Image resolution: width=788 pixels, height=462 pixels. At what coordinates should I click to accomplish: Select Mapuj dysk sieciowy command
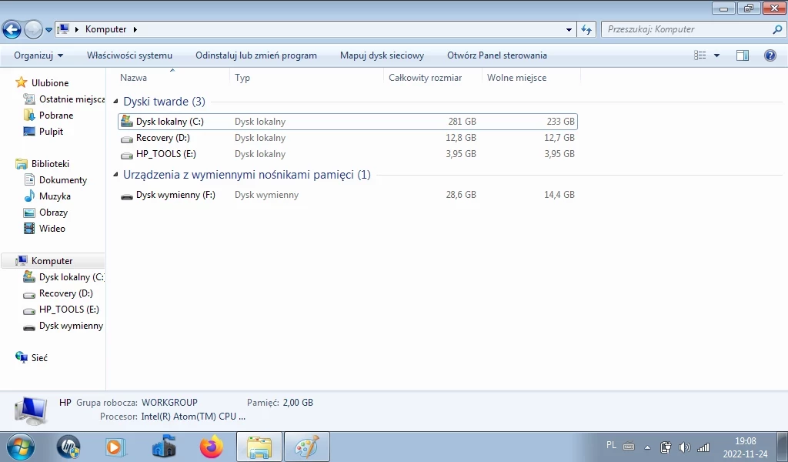pyautogui.click(x=381, y=55)
